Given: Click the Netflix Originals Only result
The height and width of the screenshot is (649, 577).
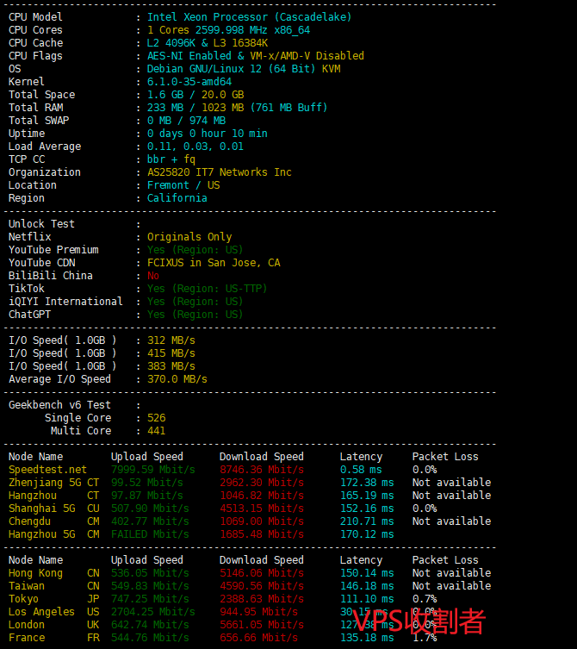Looking at the screenshot, I should click(189, 237).
